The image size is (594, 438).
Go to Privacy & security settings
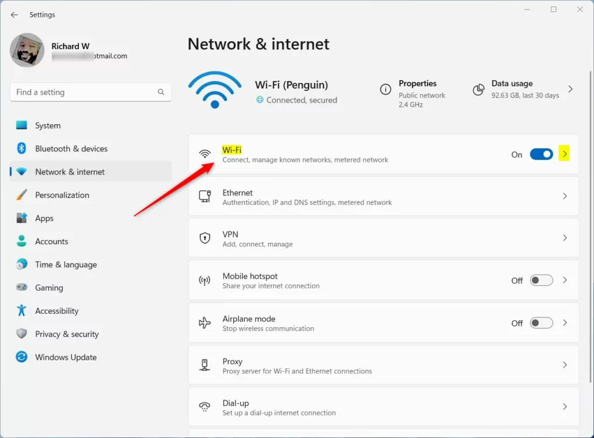[x=91, y=334]
